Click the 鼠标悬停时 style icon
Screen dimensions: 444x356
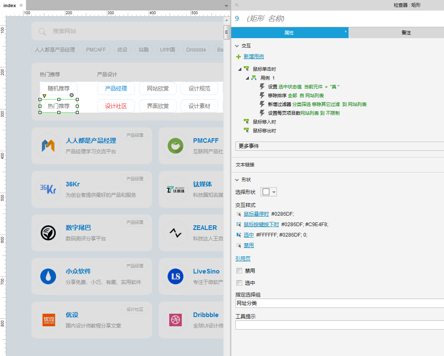click(x=239, y=214)
